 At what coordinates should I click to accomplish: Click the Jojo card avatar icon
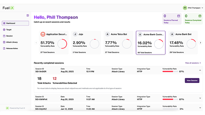click(x=75, y=34)
